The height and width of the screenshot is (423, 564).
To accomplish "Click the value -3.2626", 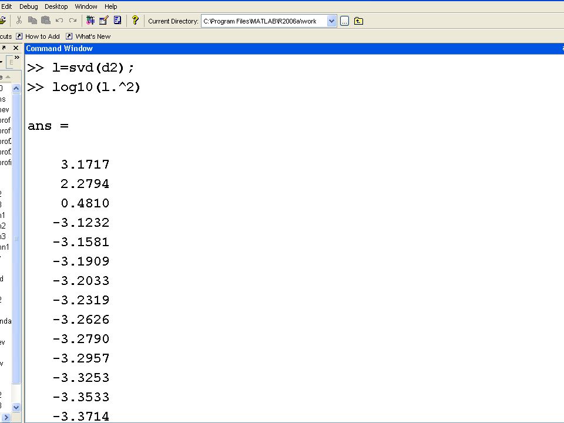I will [81, 320].
